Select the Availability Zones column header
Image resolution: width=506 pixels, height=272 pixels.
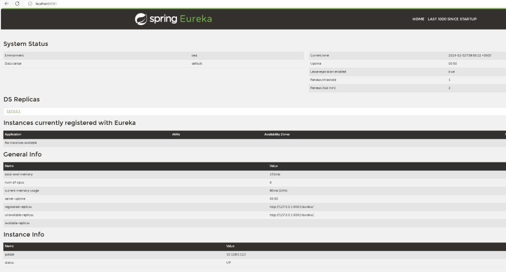(277, 134)
